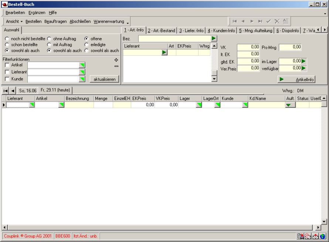329x242 pixels.
Task: Click the VK price input field
Action: tap(248, 47)
